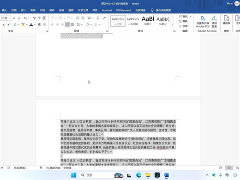
Task: Open the Windows Start menu
Action: (73, 175)
